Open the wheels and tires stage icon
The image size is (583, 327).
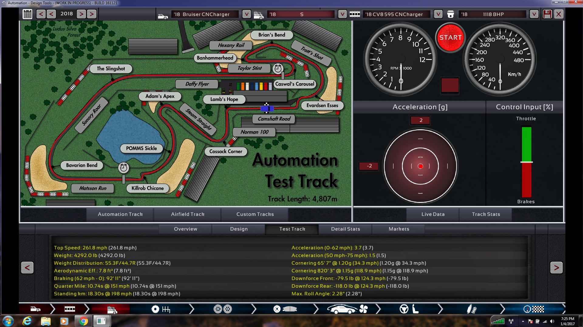point(223,309)
